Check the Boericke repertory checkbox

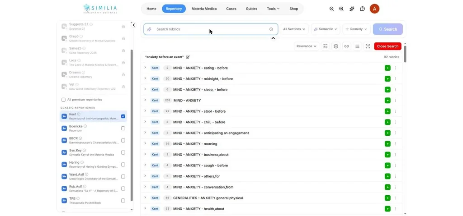[x=123, y=129]
